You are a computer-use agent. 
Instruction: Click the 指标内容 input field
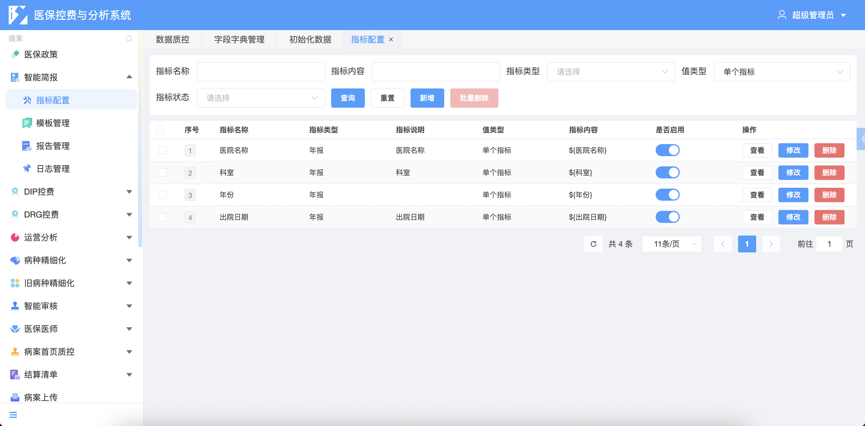(436, 72)
